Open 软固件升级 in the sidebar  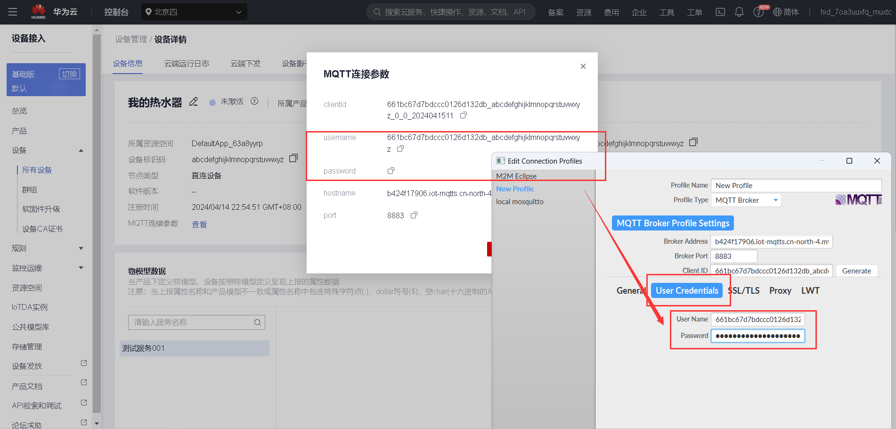(41, 209)
